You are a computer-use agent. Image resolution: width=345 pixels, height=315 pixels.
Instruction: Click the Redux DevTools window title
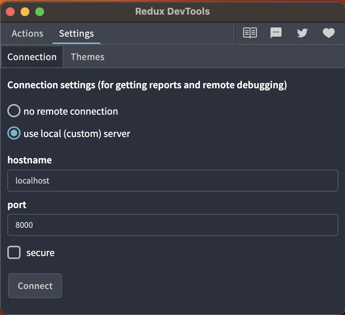coord(172,11)
